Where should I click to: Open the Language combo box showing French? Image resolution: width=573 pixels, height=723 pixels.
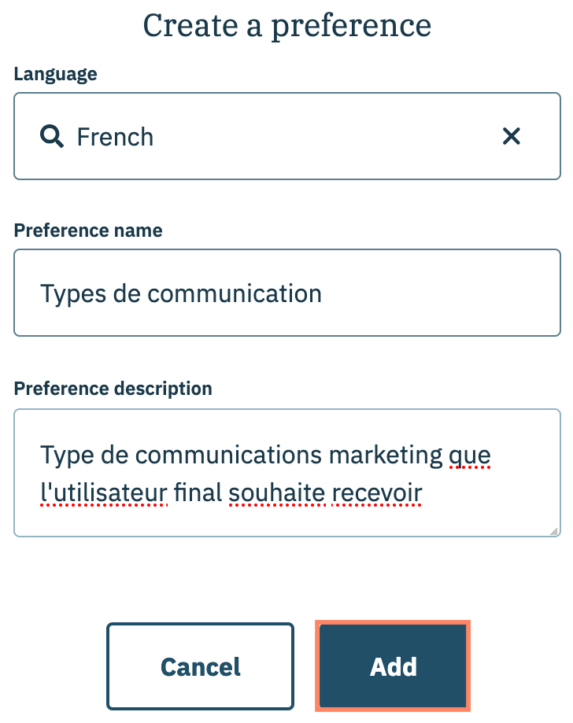point(287,137)
